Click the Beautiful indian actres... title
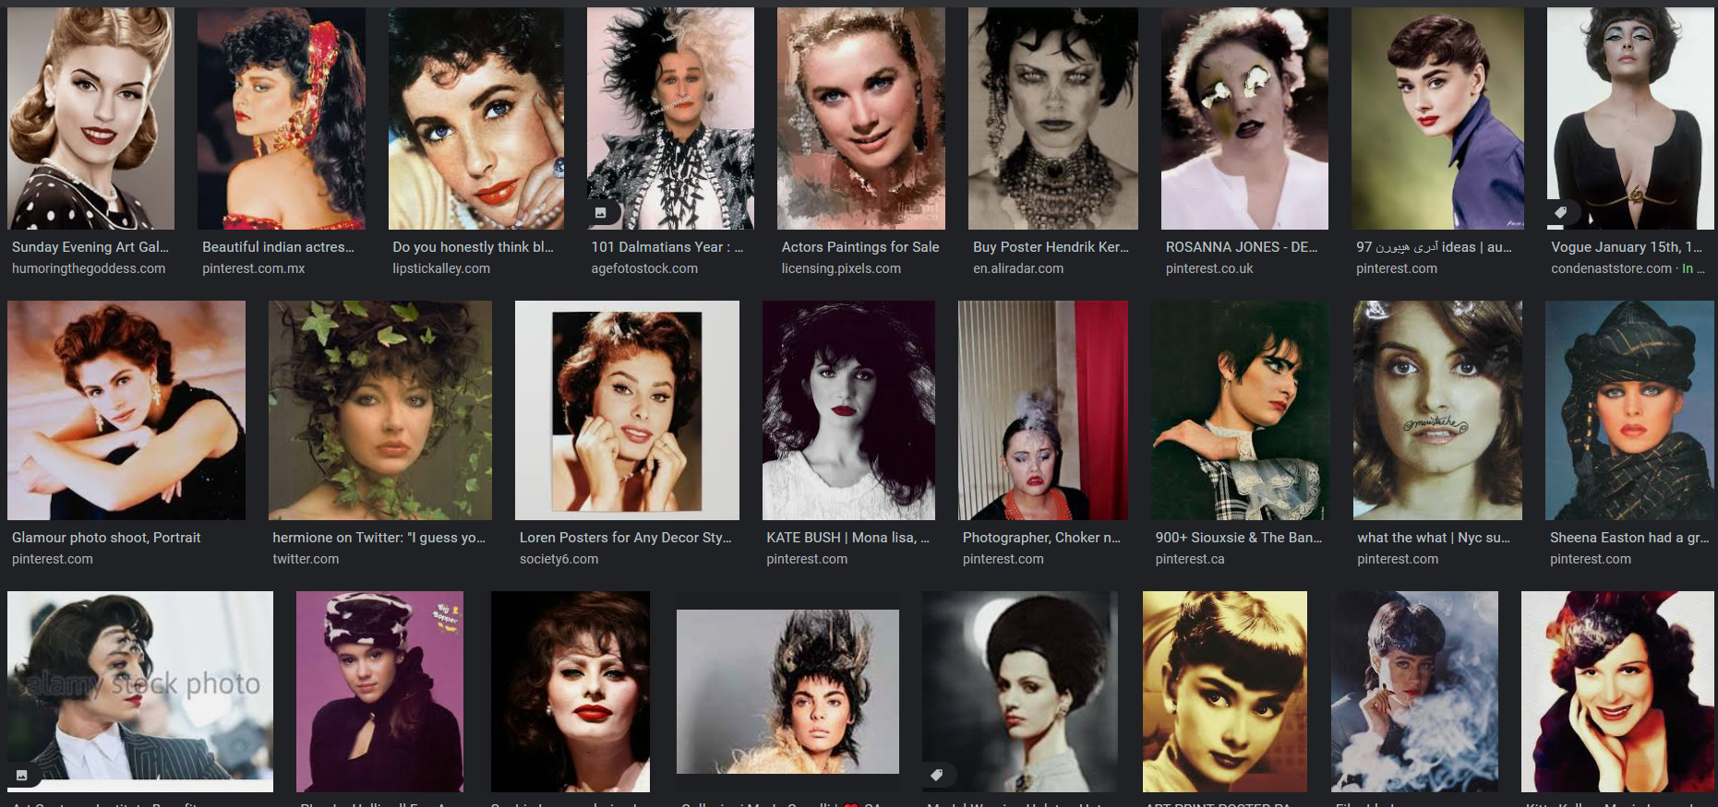 (x=278, y=247)
